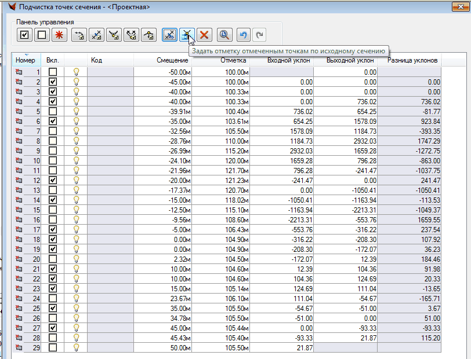Screen dimensions: 471x359
Task: Click the light bulb icon in row 1
Action: [76, 72]
